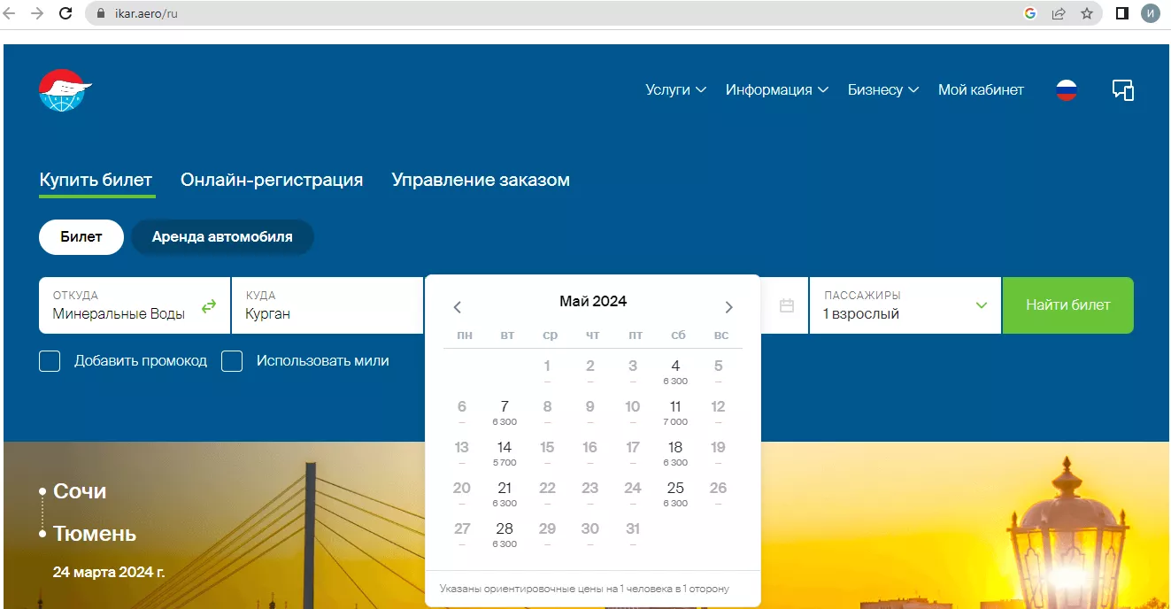Expand the Услуги dropdown menu
The height and width of the screenshot is (609, 1171).
[x=675, y=90]
